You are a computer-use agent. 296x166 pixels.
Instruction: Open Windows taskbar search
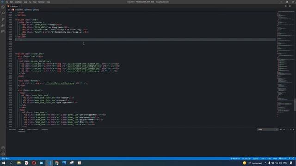pyautogui.click(x=11, y=163)
